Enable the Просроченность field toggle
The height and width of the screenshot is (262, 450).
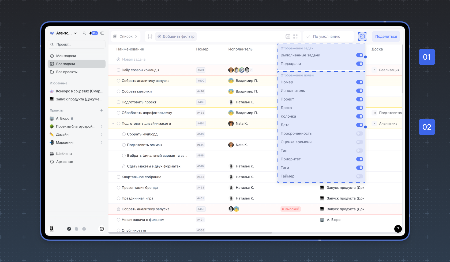pyautogui.click(x=359, y=133)
